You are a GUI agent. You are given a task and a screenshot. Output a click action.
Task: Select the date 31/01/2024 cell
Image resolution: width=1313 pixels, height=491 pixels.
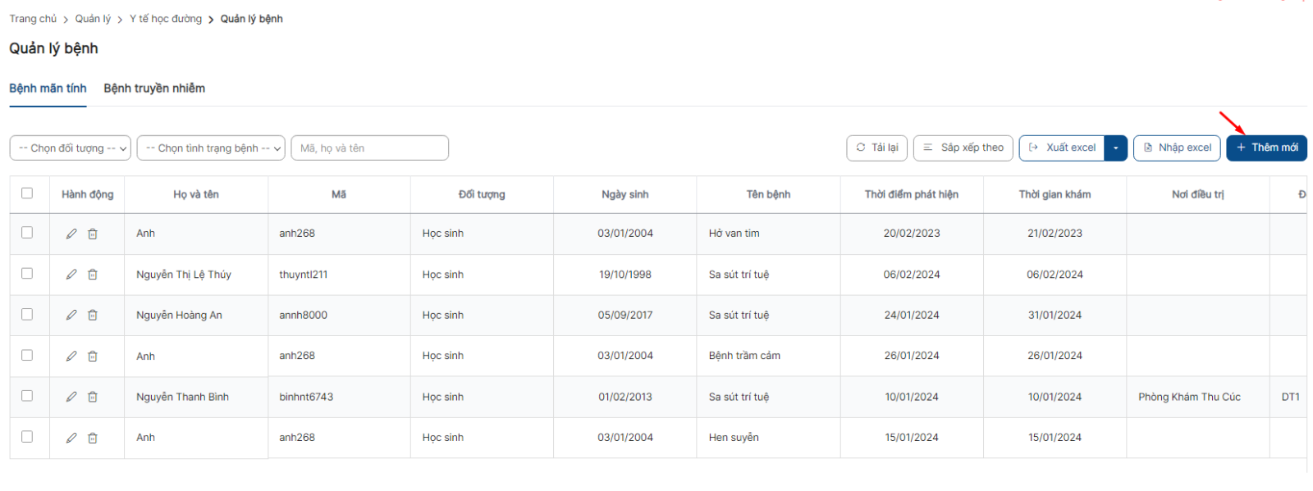[x=1055, y=316]
